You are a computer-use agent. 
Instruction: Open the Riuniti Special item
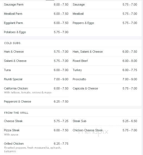point(36,79)
